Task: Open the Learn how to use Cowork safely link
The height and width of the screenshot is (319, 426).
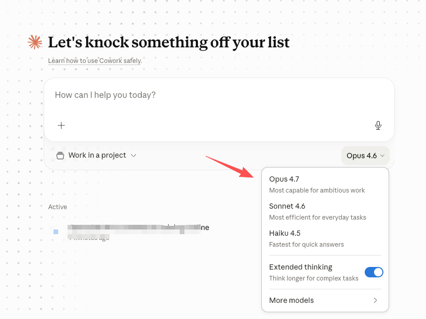Action: click(95, 61)
